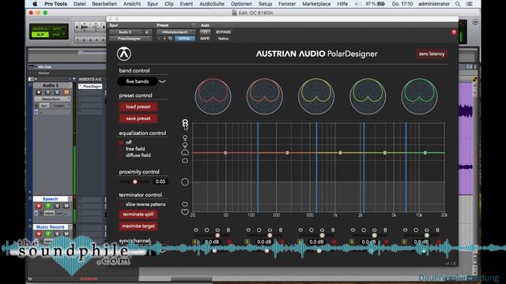Click the 'maximize target' button
Viewport: 506px width, 284px height.
(138, 226)
